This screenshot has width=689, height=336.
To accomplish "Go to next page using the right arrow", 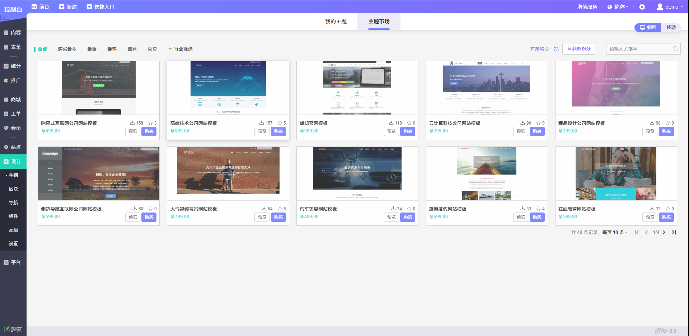I will pos(664,232).
